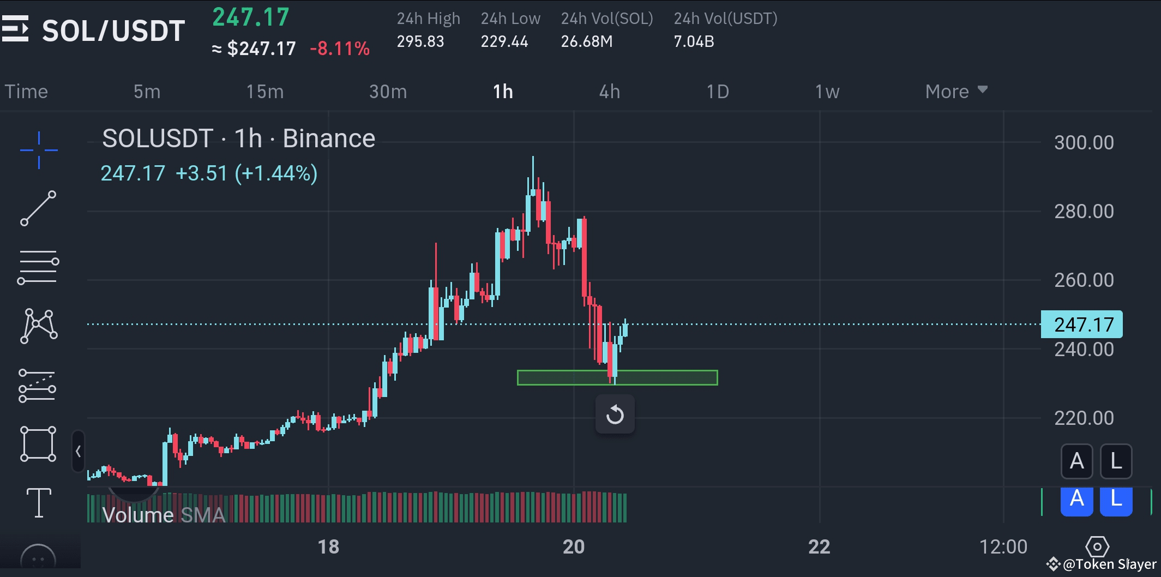Image resolution: width=1161 pixels, height=577 pixels.
Task: Click the SOLUSDT 1h Binance title
Action: (238, 138)
